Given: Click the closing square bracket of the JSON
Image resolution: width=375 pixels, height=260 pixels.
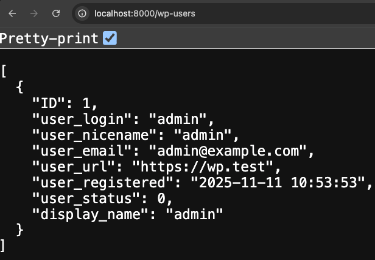Looking at the screenshot, I should point(4,245).
